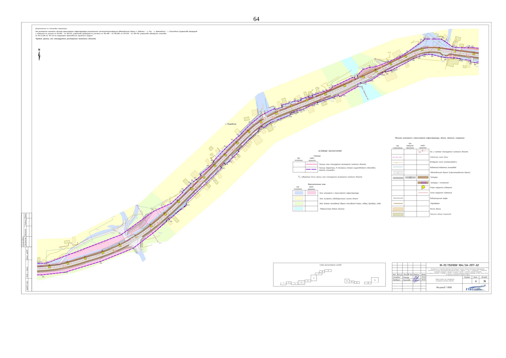Select sheet 14 box in the layout scheme
Viewport: 506px width, 358px height.
(x=375, y=280)
